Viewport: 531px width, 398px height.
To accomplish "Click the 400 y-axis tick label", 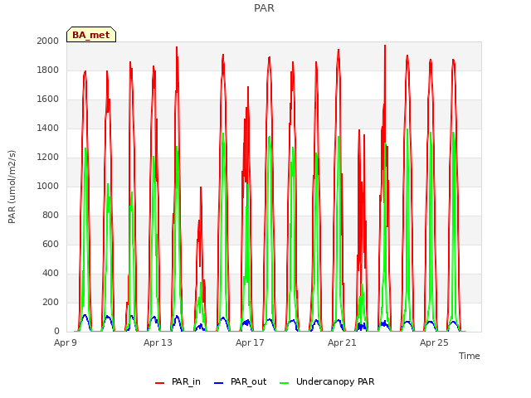I will [x=51, y=273].
